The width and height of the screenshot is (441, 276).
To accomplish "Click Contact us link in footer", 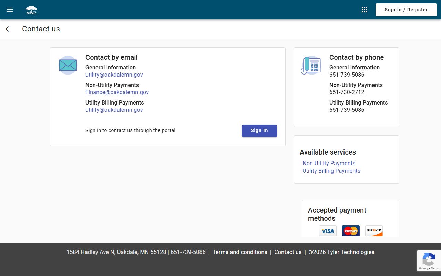I will pyautogui.click(x=288, y=252).
